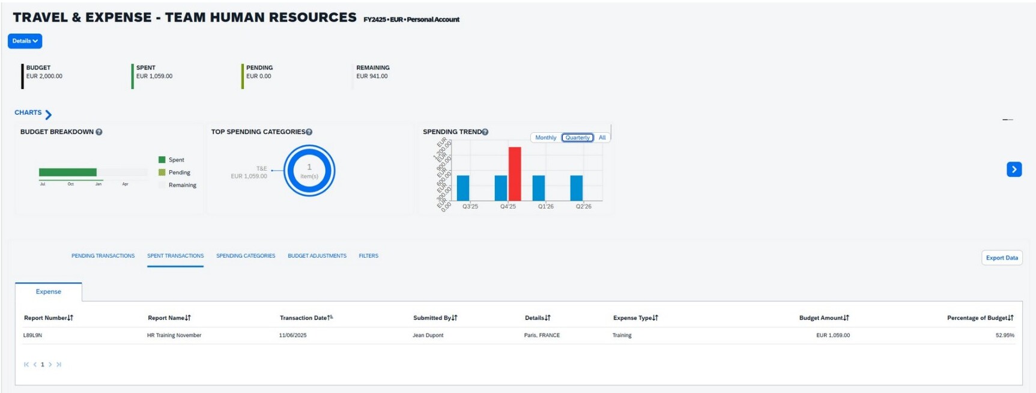This screenshot has height=393, width=1036.
Task: Sort by Details column
Action: pos(538,318)
